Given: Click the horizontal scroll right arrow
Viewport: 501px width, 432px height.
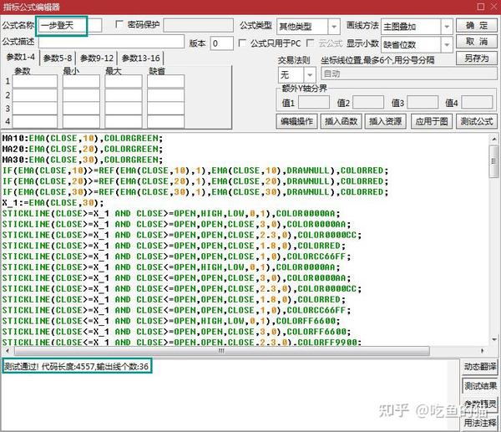Looking at the screenshot, I should pyautogui.click(x=482, y=351).
